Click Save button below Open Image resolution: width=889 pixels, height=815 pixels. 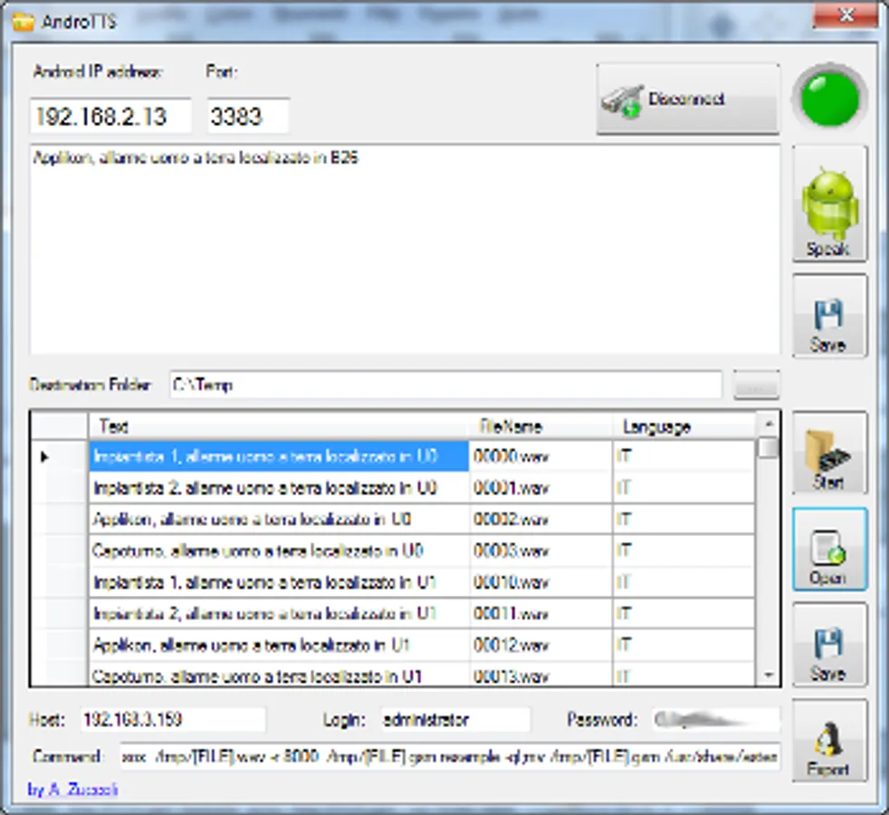pos(829,645)
